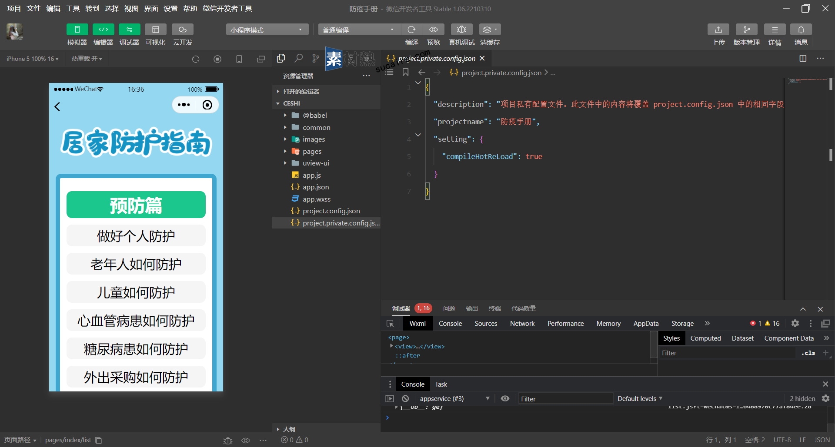The width and height of the screenshot is (835, 447).
Task: Select the Sources devtools tab
Action: (486, 323)
